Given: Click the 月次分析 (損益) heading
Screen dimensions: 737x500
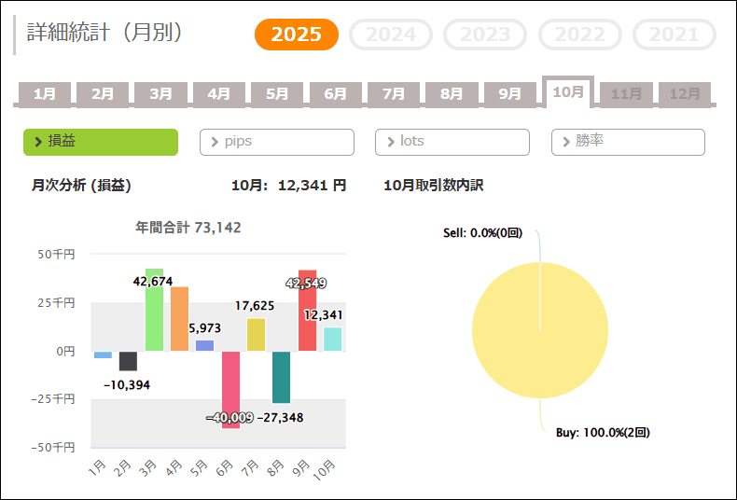Looking at the screenshot, I should pos(81,185).
